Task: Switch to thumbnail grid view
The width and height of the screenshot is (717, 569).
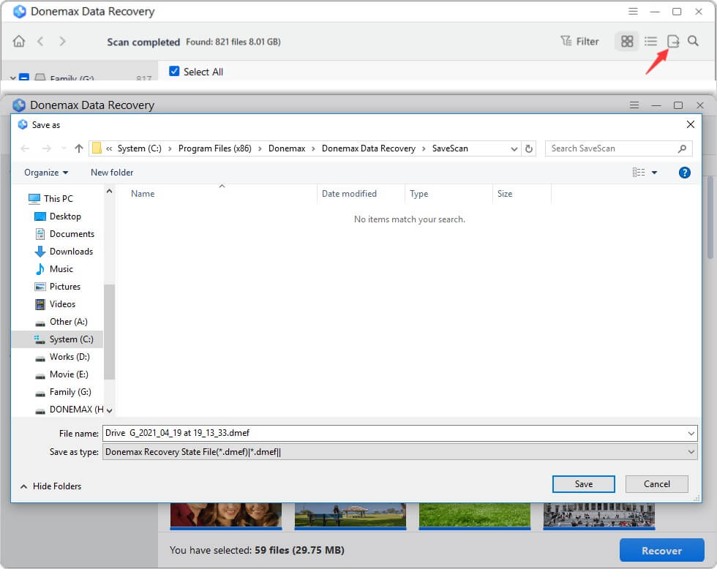Action: click(x=627, y=42)
